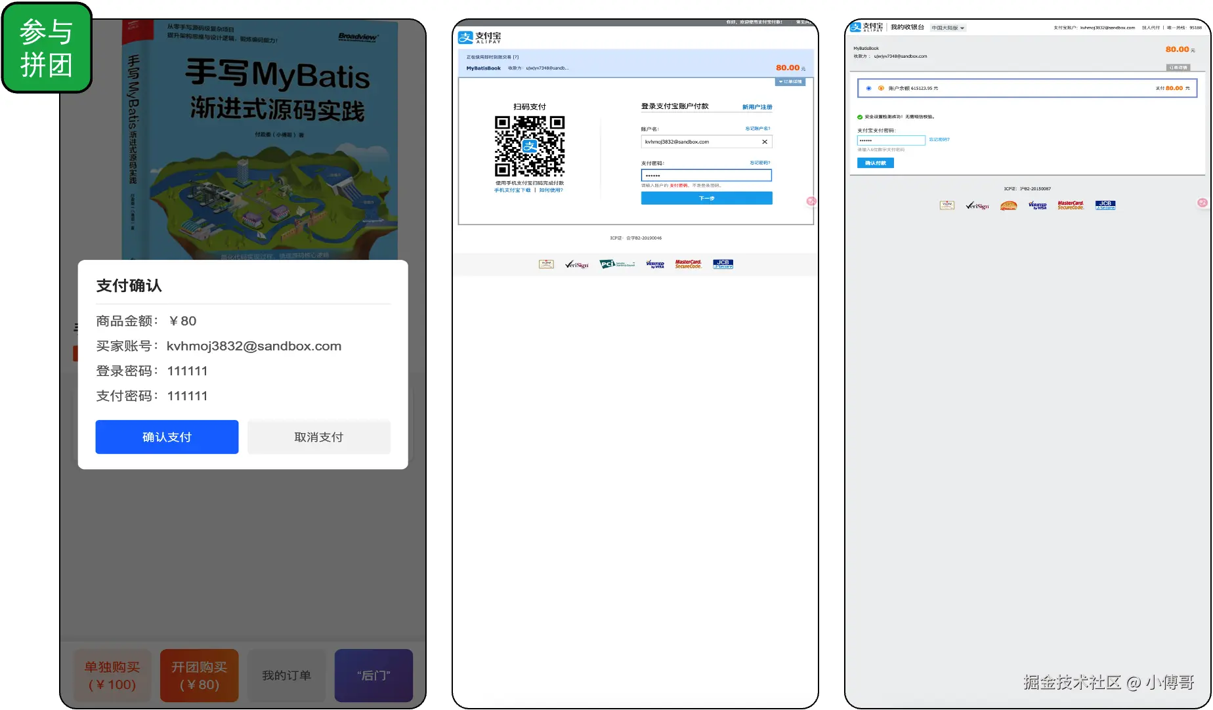Click pink floating icon on login page edge
The image size is (1213, 710).
[x=812, y=201]
